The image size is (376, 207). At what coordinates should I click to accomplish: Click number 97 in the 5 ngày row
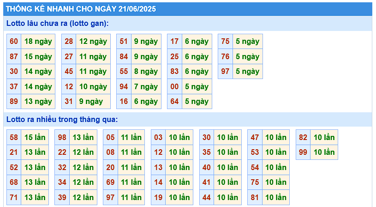click(226, 71)
